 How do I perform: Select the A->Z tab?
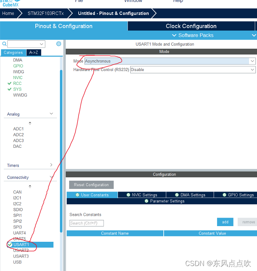pos(33,52)
